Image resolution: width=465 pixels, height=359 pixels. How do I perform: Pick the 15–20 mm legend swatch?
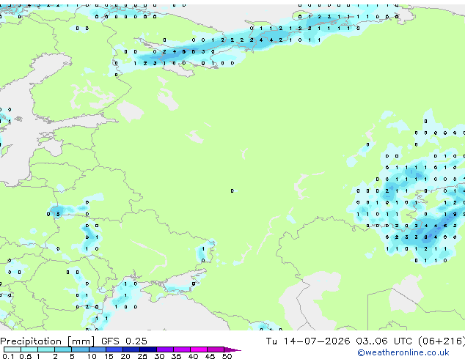tap(114, 349)
